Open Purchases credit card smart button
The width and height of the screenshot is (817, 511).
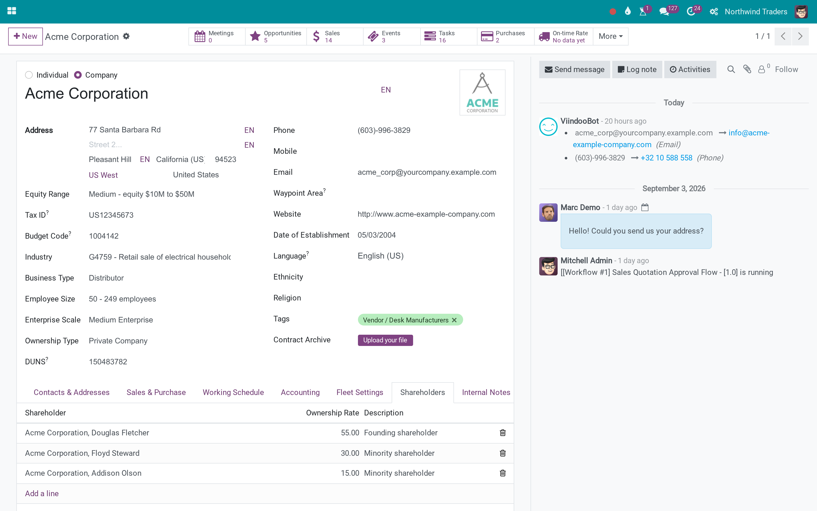coord(506,37)
